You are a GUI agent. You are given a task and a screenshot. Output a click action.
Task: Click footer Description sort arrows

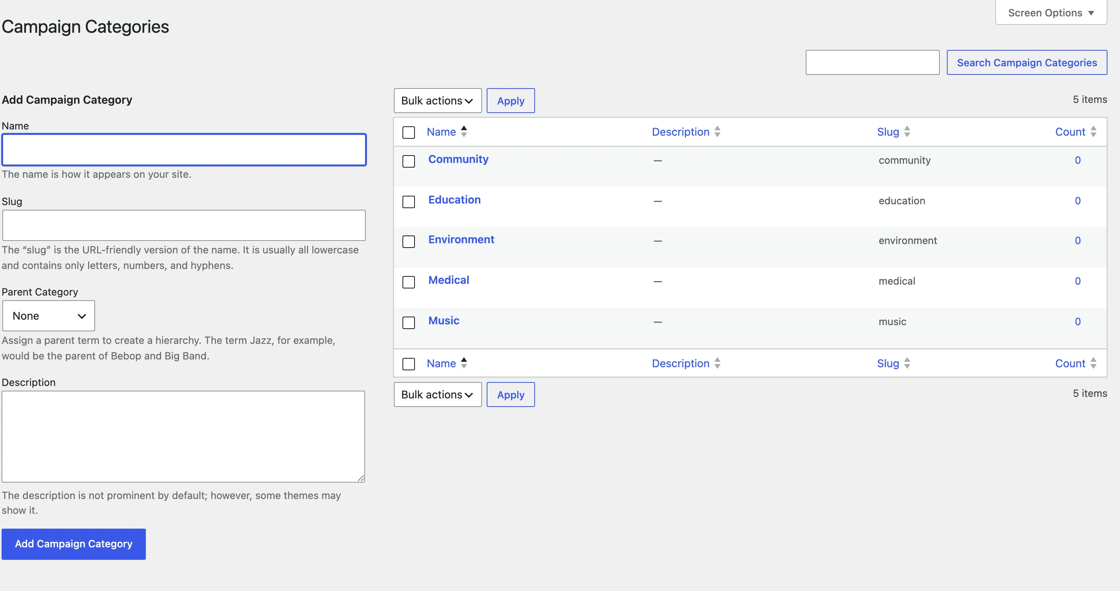pos(718,363)
